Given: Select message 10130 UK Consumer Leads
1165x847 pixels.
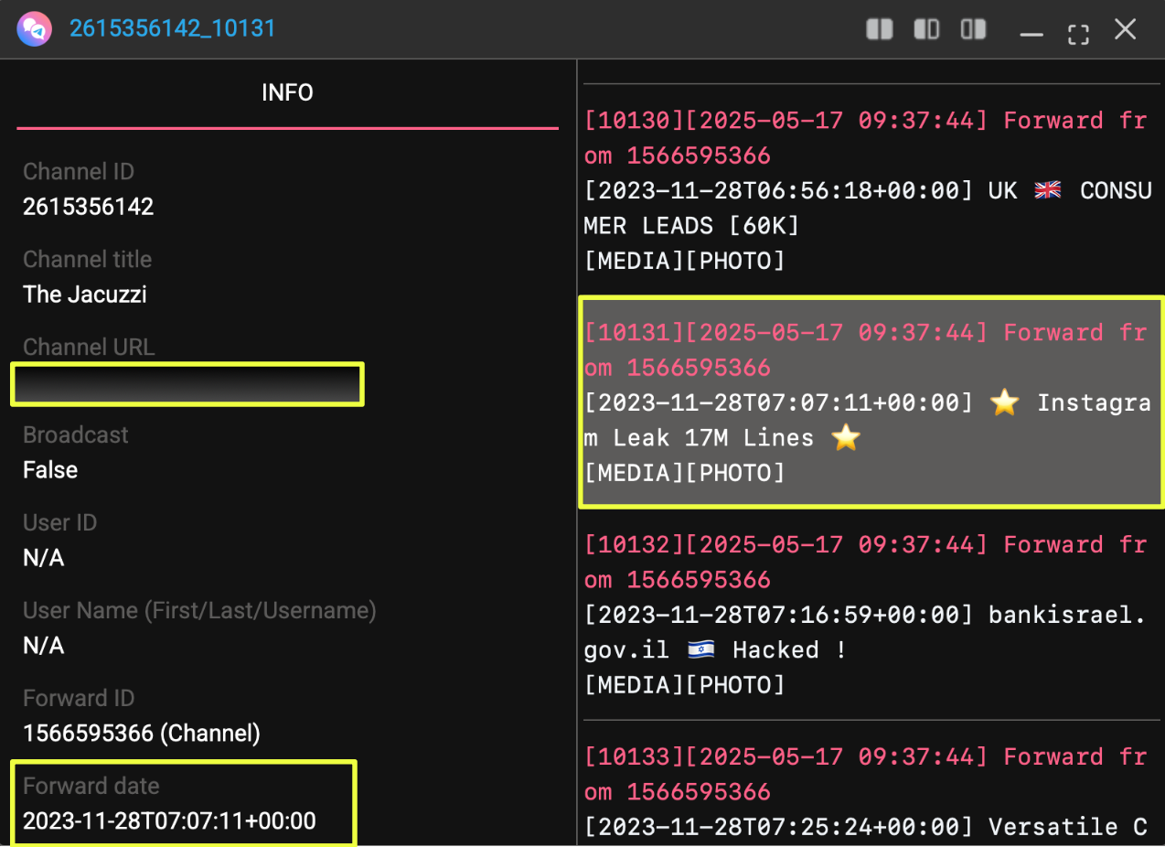Looking at the screenshot, I should coord(867,190).
